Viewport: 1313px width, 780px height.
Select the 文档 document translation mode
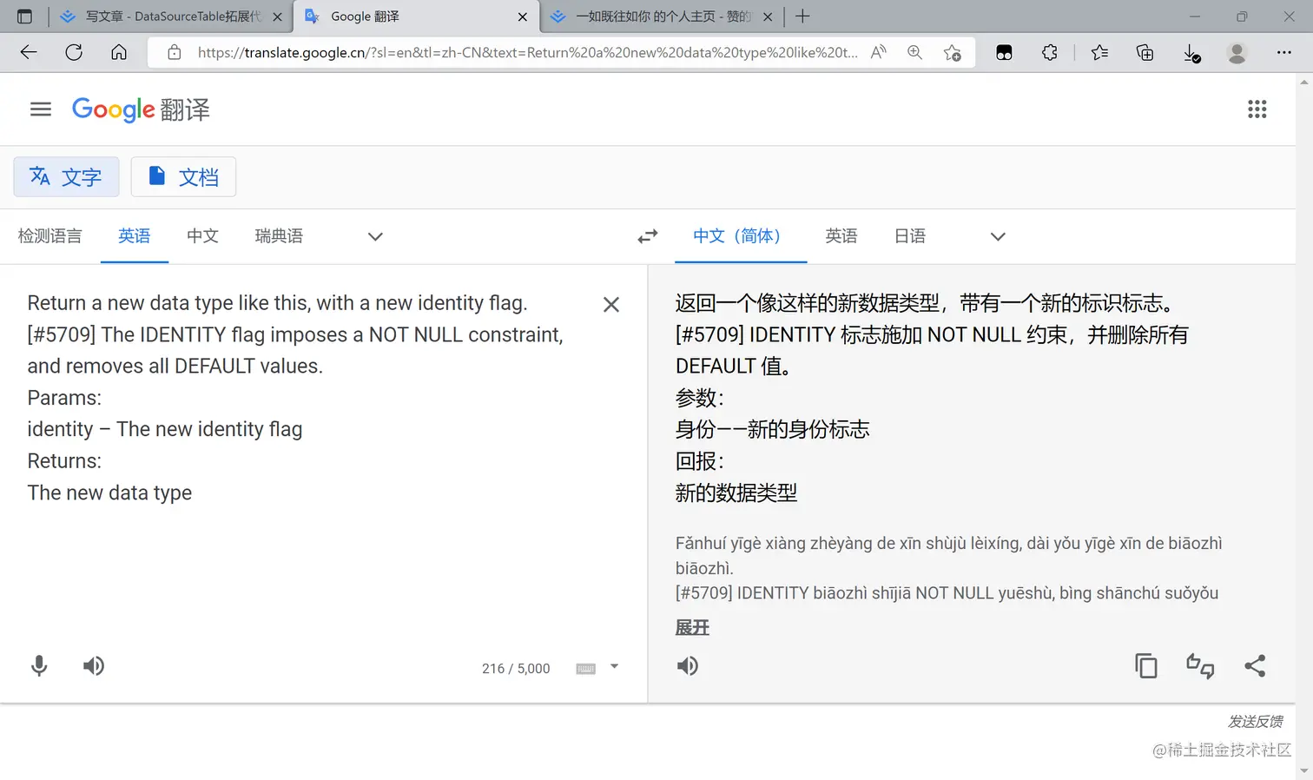[x=183, y=177]
